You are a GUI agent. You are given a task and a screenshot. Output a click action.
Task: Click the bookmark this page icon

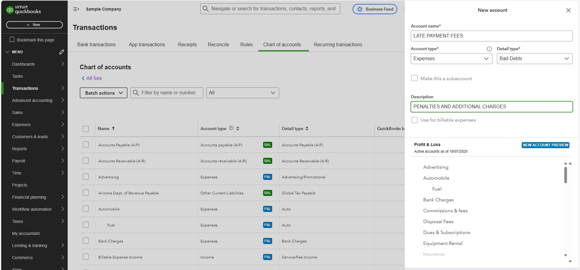coord(12,40)
